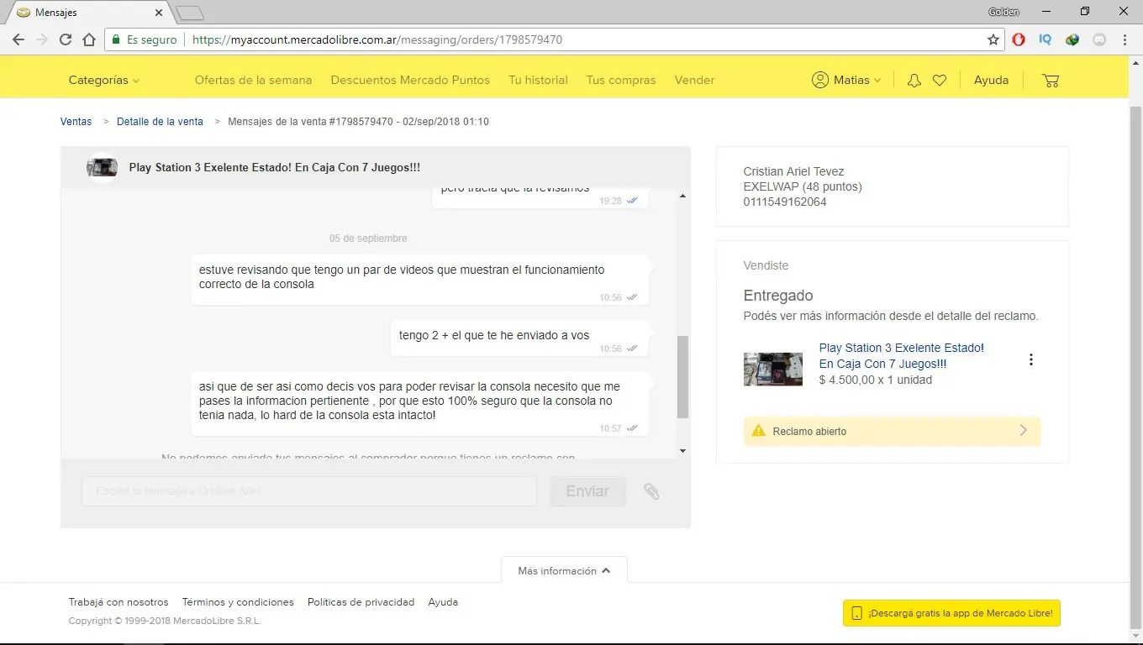Go back using browser back arrow
This screenshot has height=645, width=1143.
pos(18,39)
